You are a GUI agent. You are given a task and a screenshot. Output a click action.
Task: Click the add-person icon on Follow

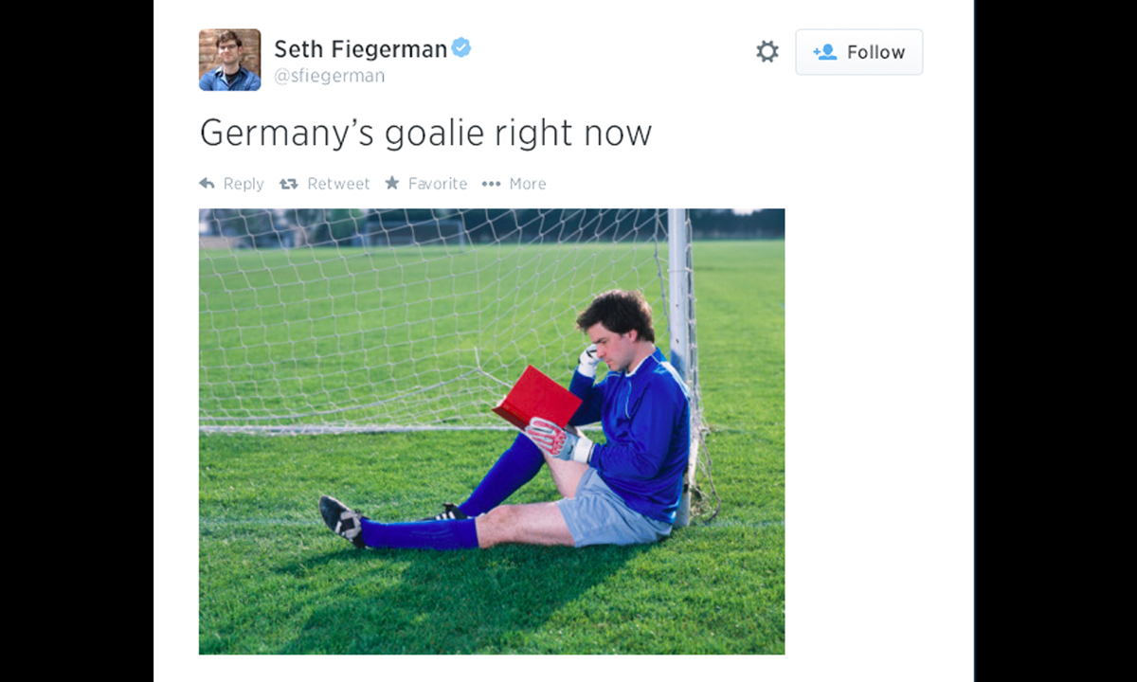[x=824, y=52]
